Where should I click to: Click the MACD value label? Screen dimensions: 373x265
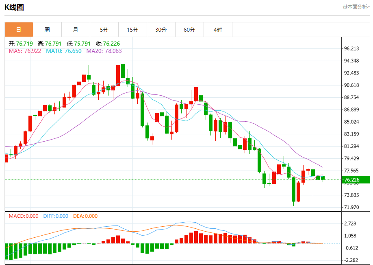24,216
